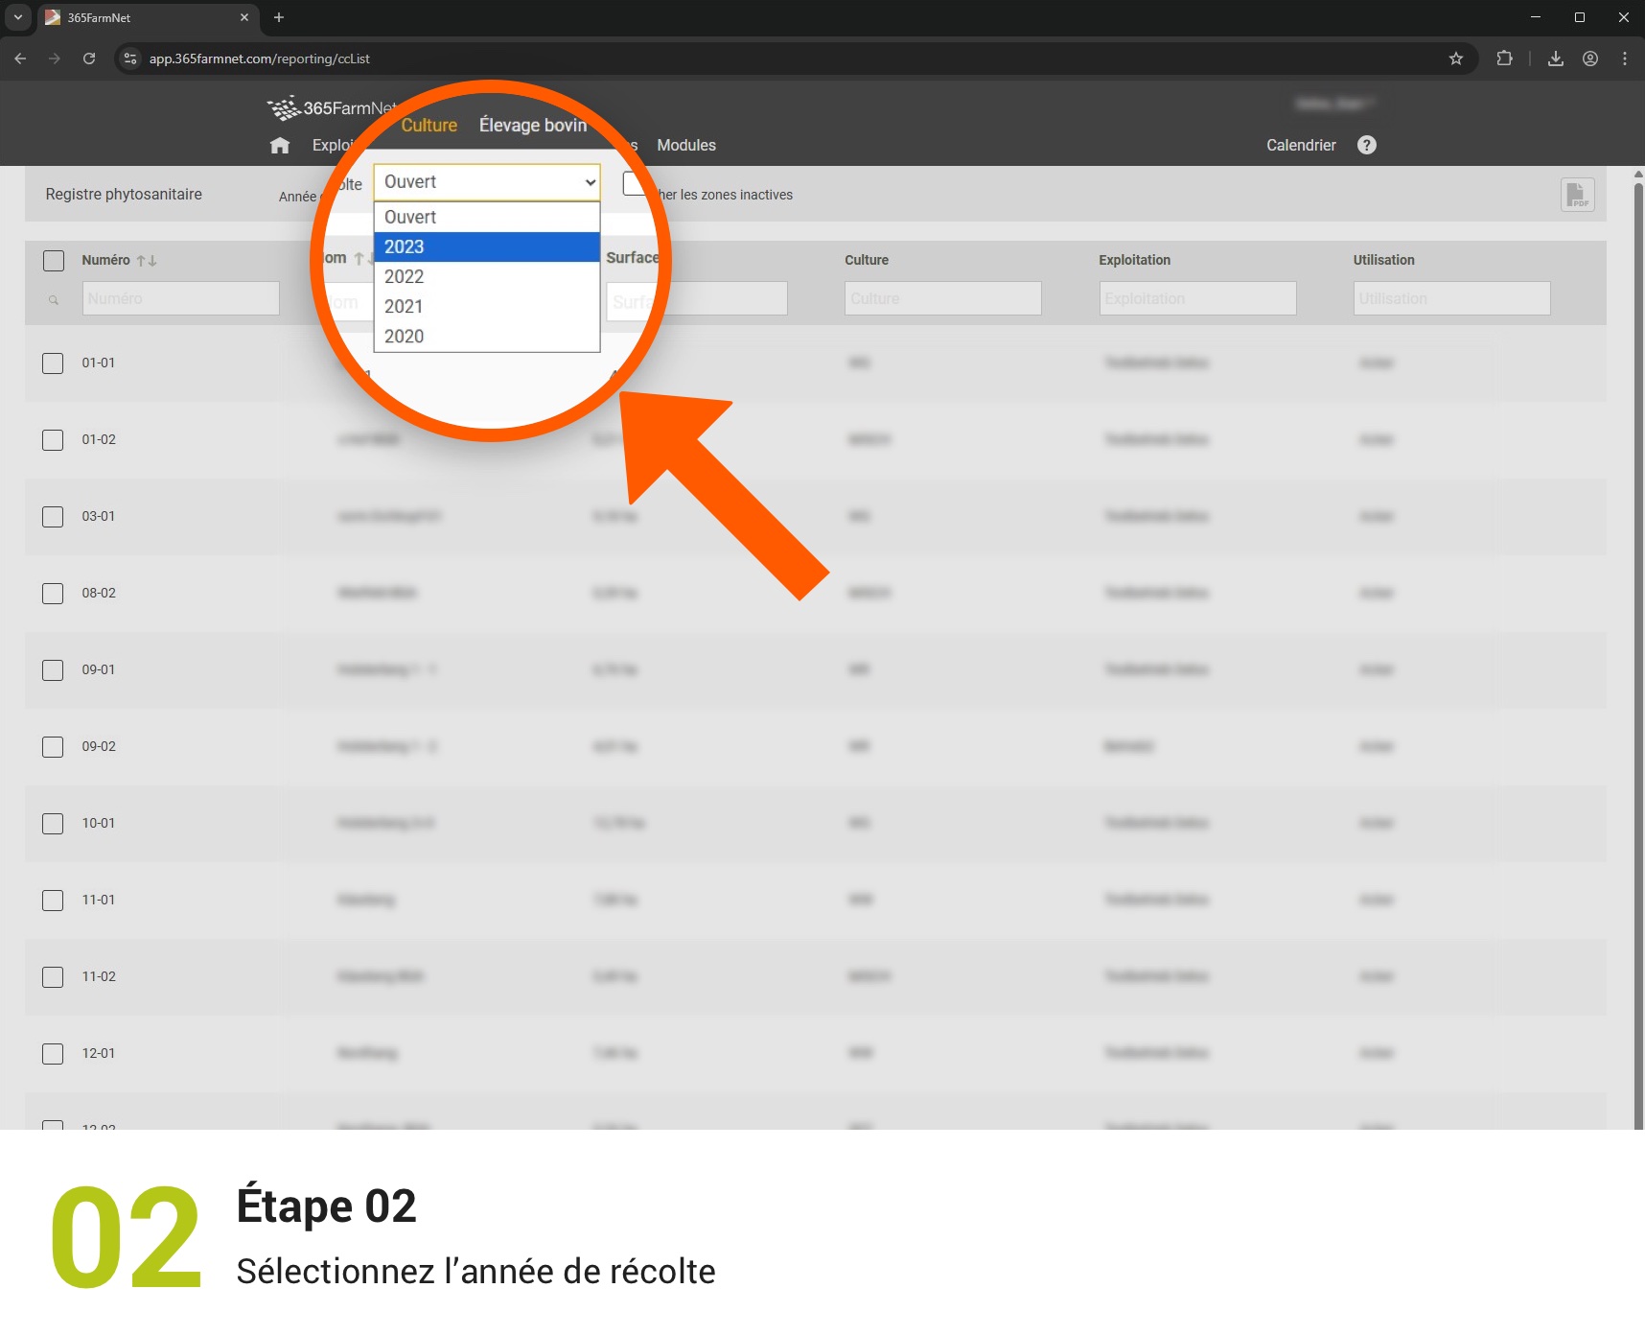Open the Modules menu
Viewport: 1645px width, 1335px height.
pos(685,145)
